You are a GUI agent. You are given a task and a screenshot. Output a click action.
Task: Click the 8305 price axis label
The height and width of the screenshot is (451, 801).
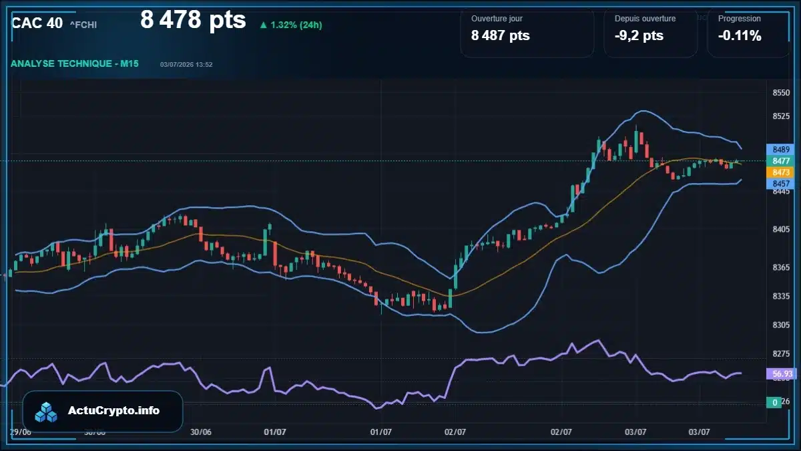click(781, 325)
